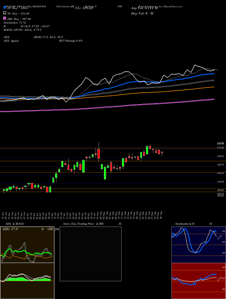Click the 'SI 14/3: 57.92 / 65.67' readout
This screenshot has height=299, width=226.
(35, 26)
